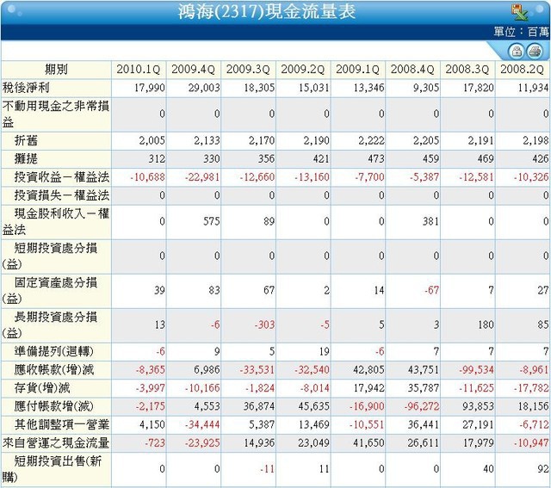This screenshot has width=551, height=488.
Task: Select the 2009.3Q column header
Action: coord(248,70)
